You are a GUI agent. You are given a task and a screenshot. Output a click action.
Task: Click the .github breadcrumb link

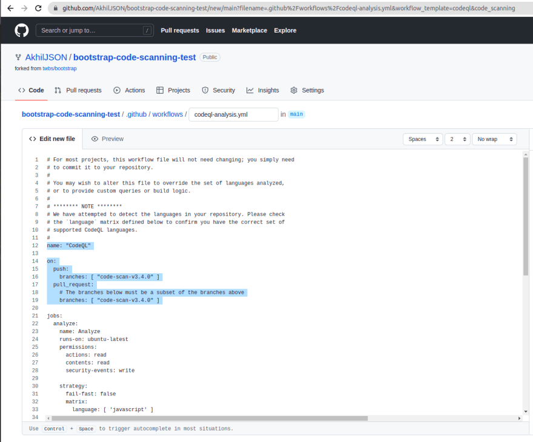pos(136,114)
